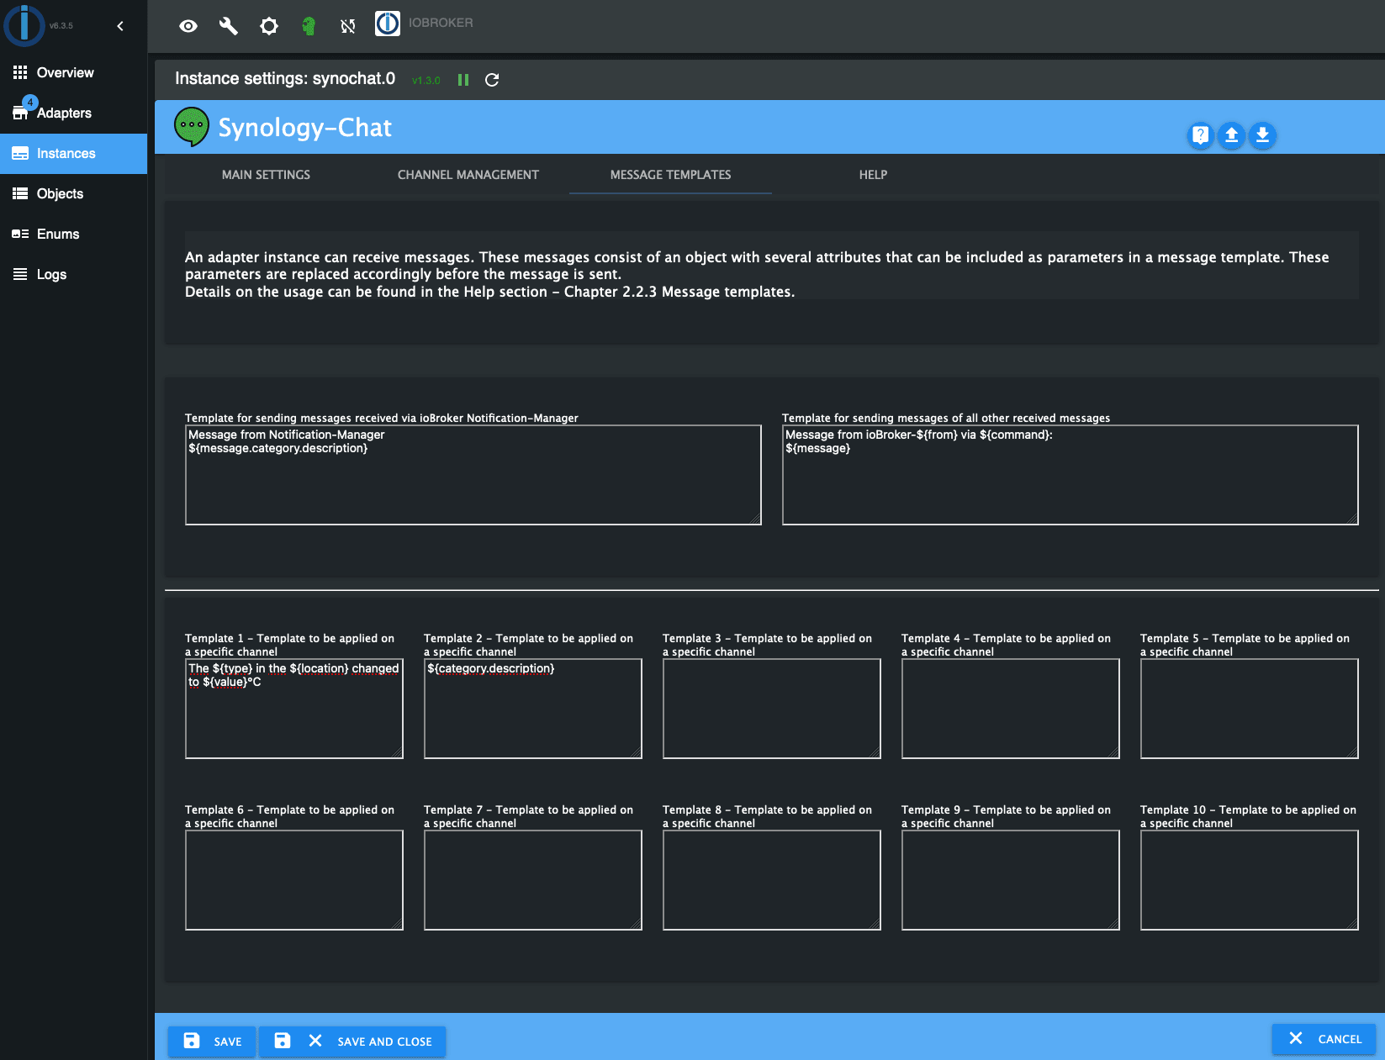Open the wrench configuration icon in toolbar
The image size is (1385, 1060).
(x=228, y=26)
